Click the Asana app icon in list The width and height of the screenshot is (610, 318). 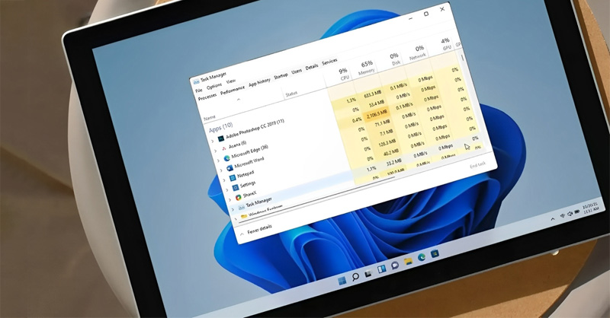tap(223, 148)
